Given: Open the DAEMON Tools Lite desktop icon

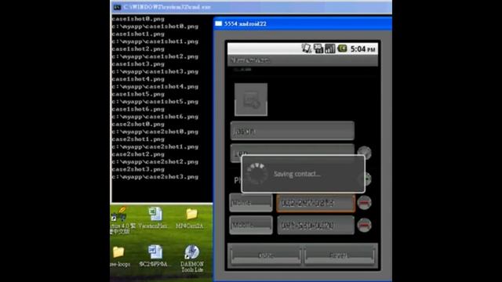Looking at the screenshot, I should pyautogui.click(x=191, y=258).
